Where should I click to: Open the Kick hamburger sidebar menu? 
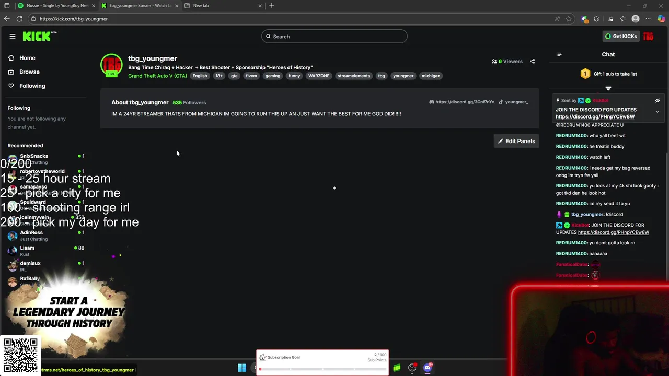tap(13, 36)
